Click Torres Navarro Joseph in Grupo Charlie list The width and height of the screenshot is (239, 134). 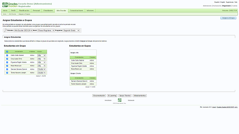pyautogui.click(x=79, y=84)
